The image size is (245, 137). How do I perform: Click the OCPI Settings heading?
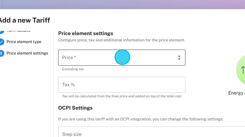click(75, 108)
